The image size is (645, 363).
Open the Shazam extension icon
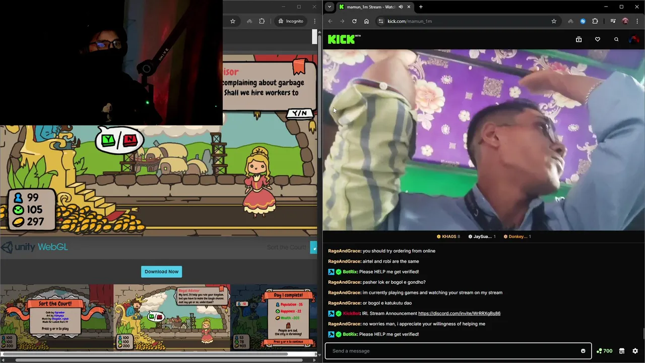[x=583, y=21]
